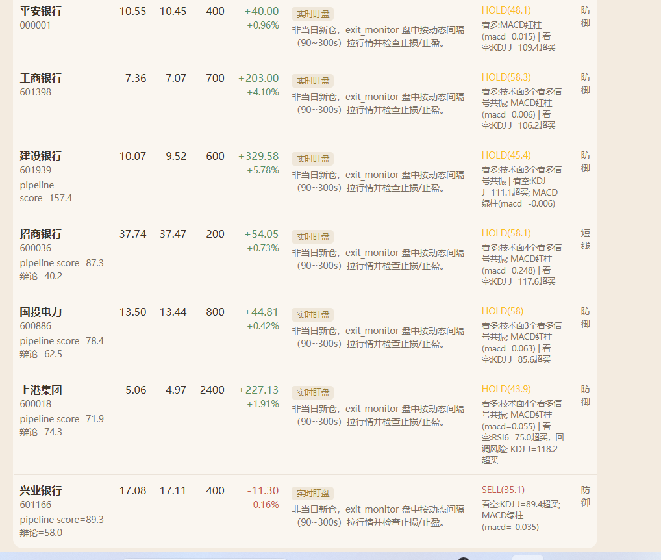Click pipeline score=78.4 label
Viewport: 661px width, 560px height.
62,341
